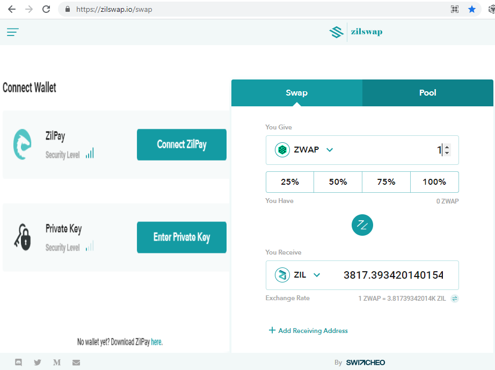
Task: Click the bookmark star icon
Action: coord(471,9)
